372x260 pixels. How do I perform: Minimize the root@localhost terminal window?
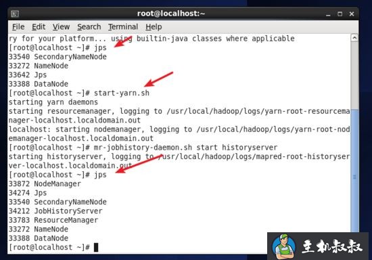click(328, 14)
